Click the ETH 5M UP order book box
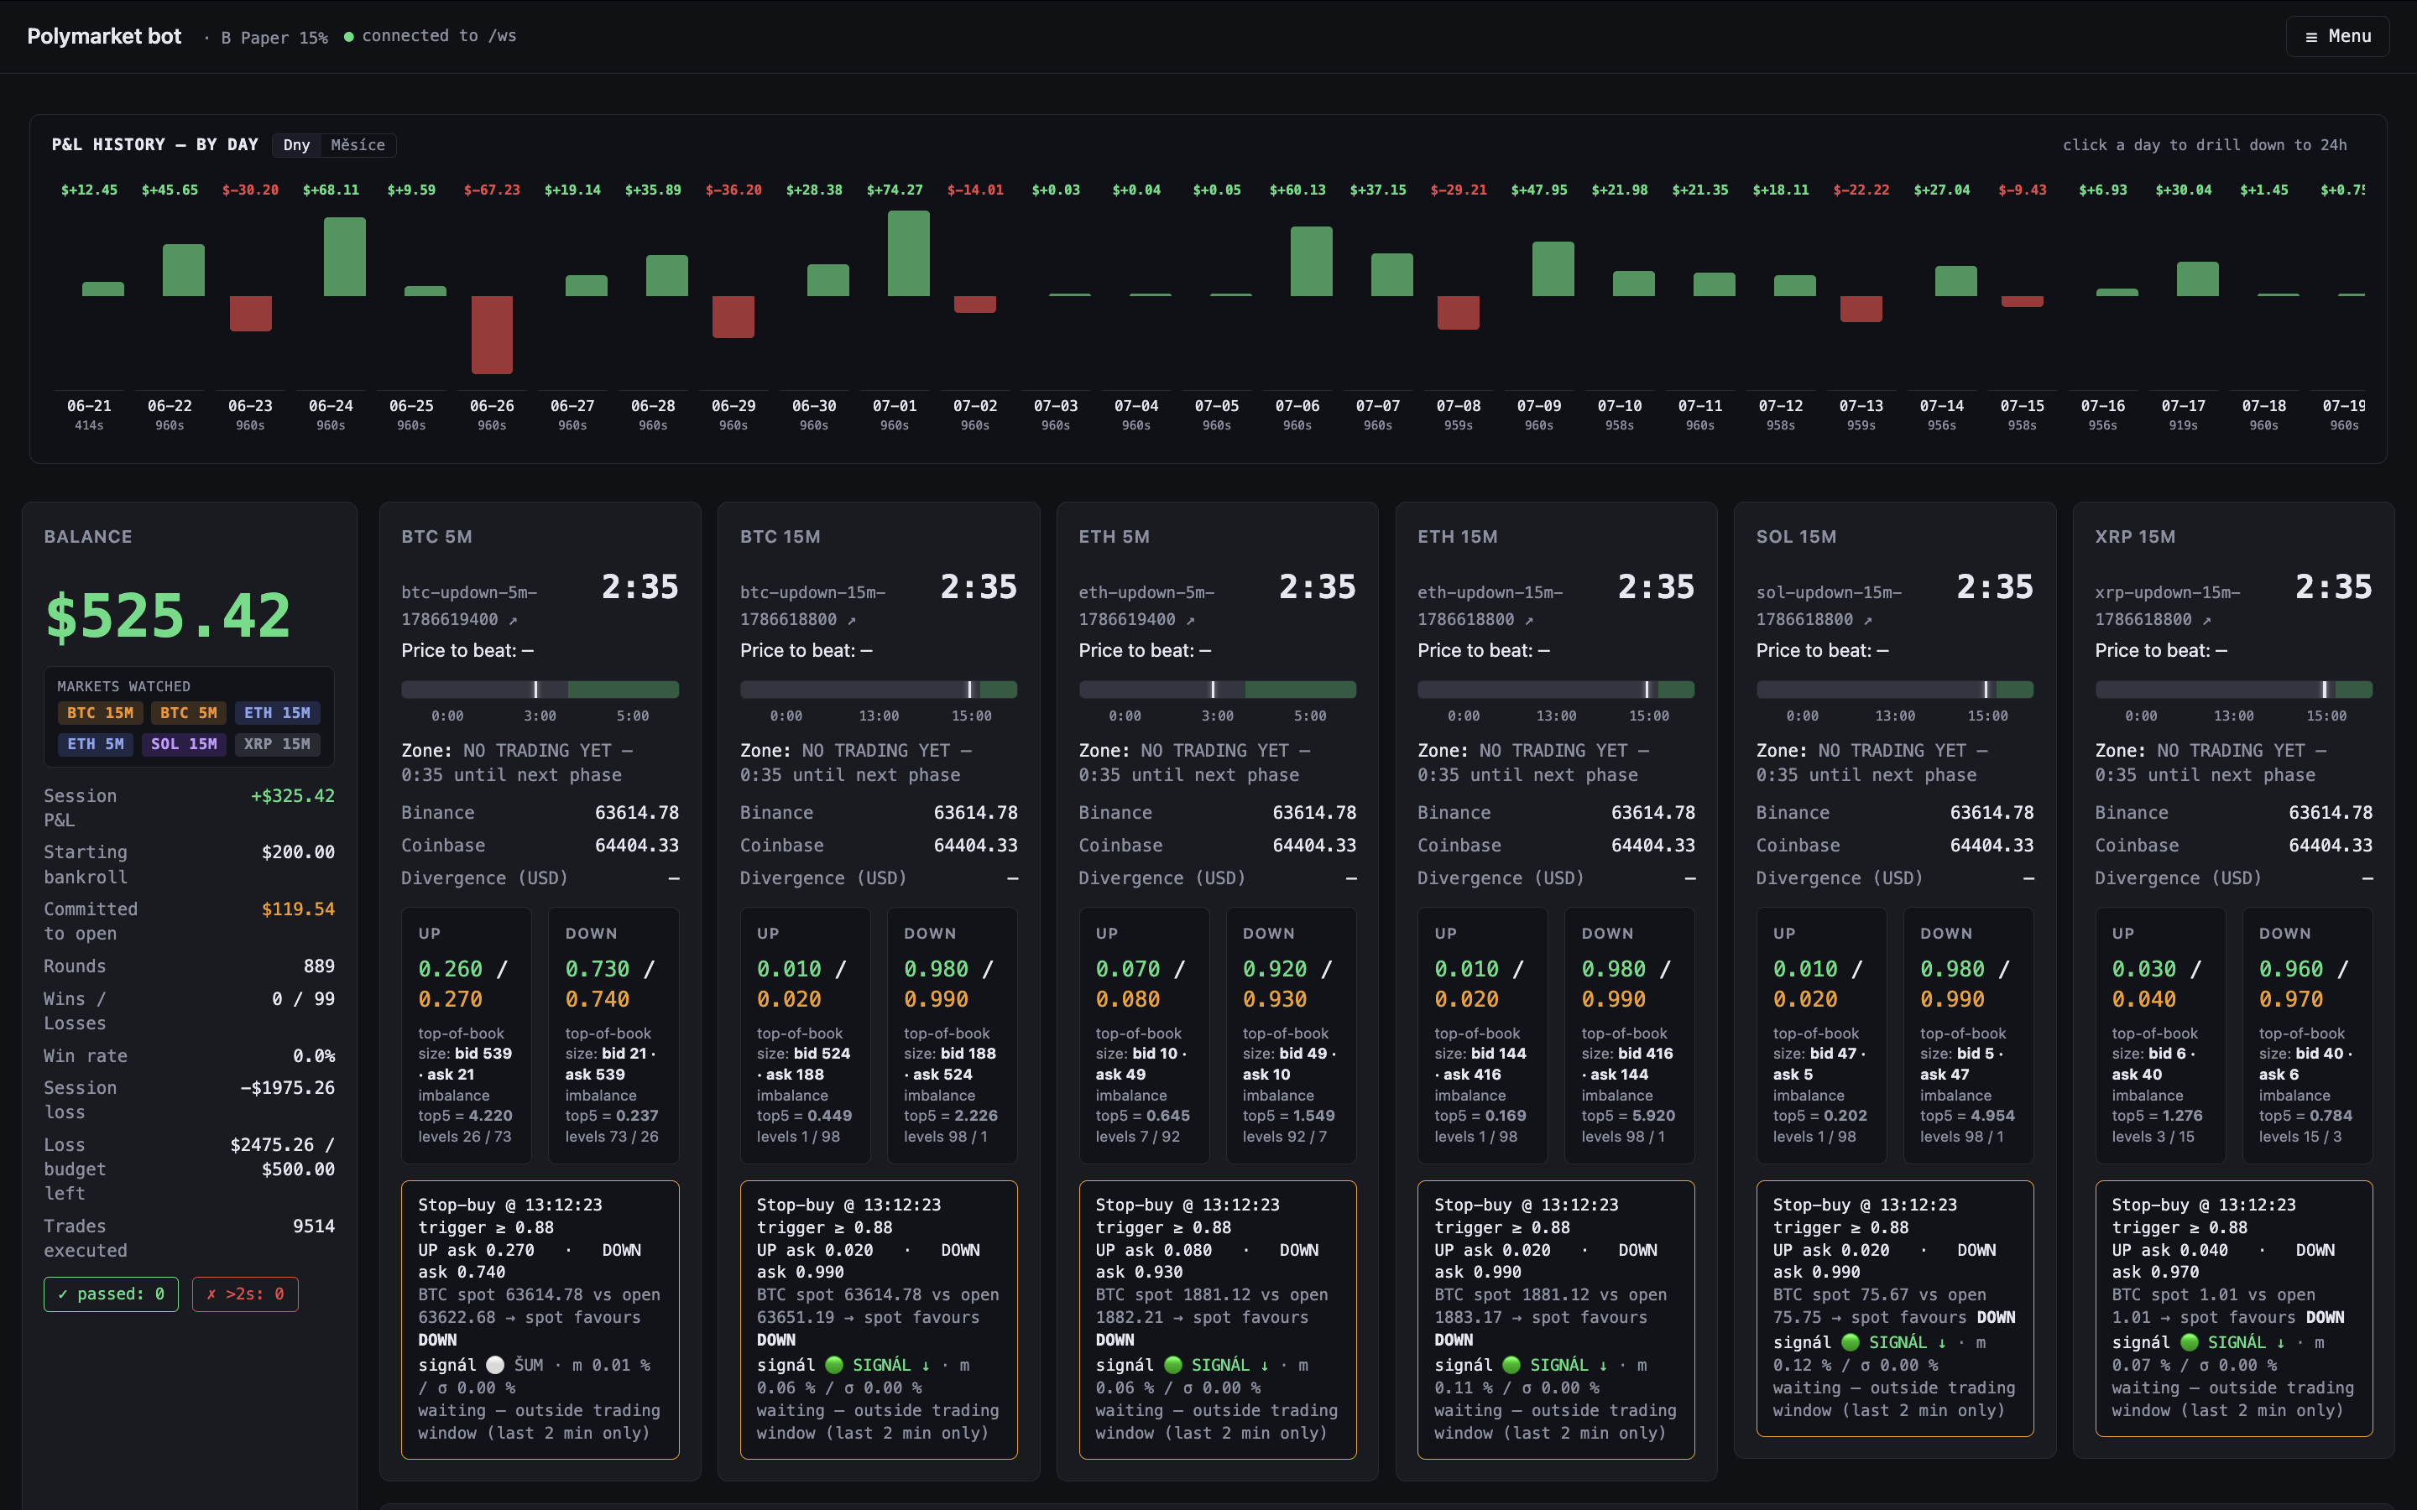 [1144, 1034]
